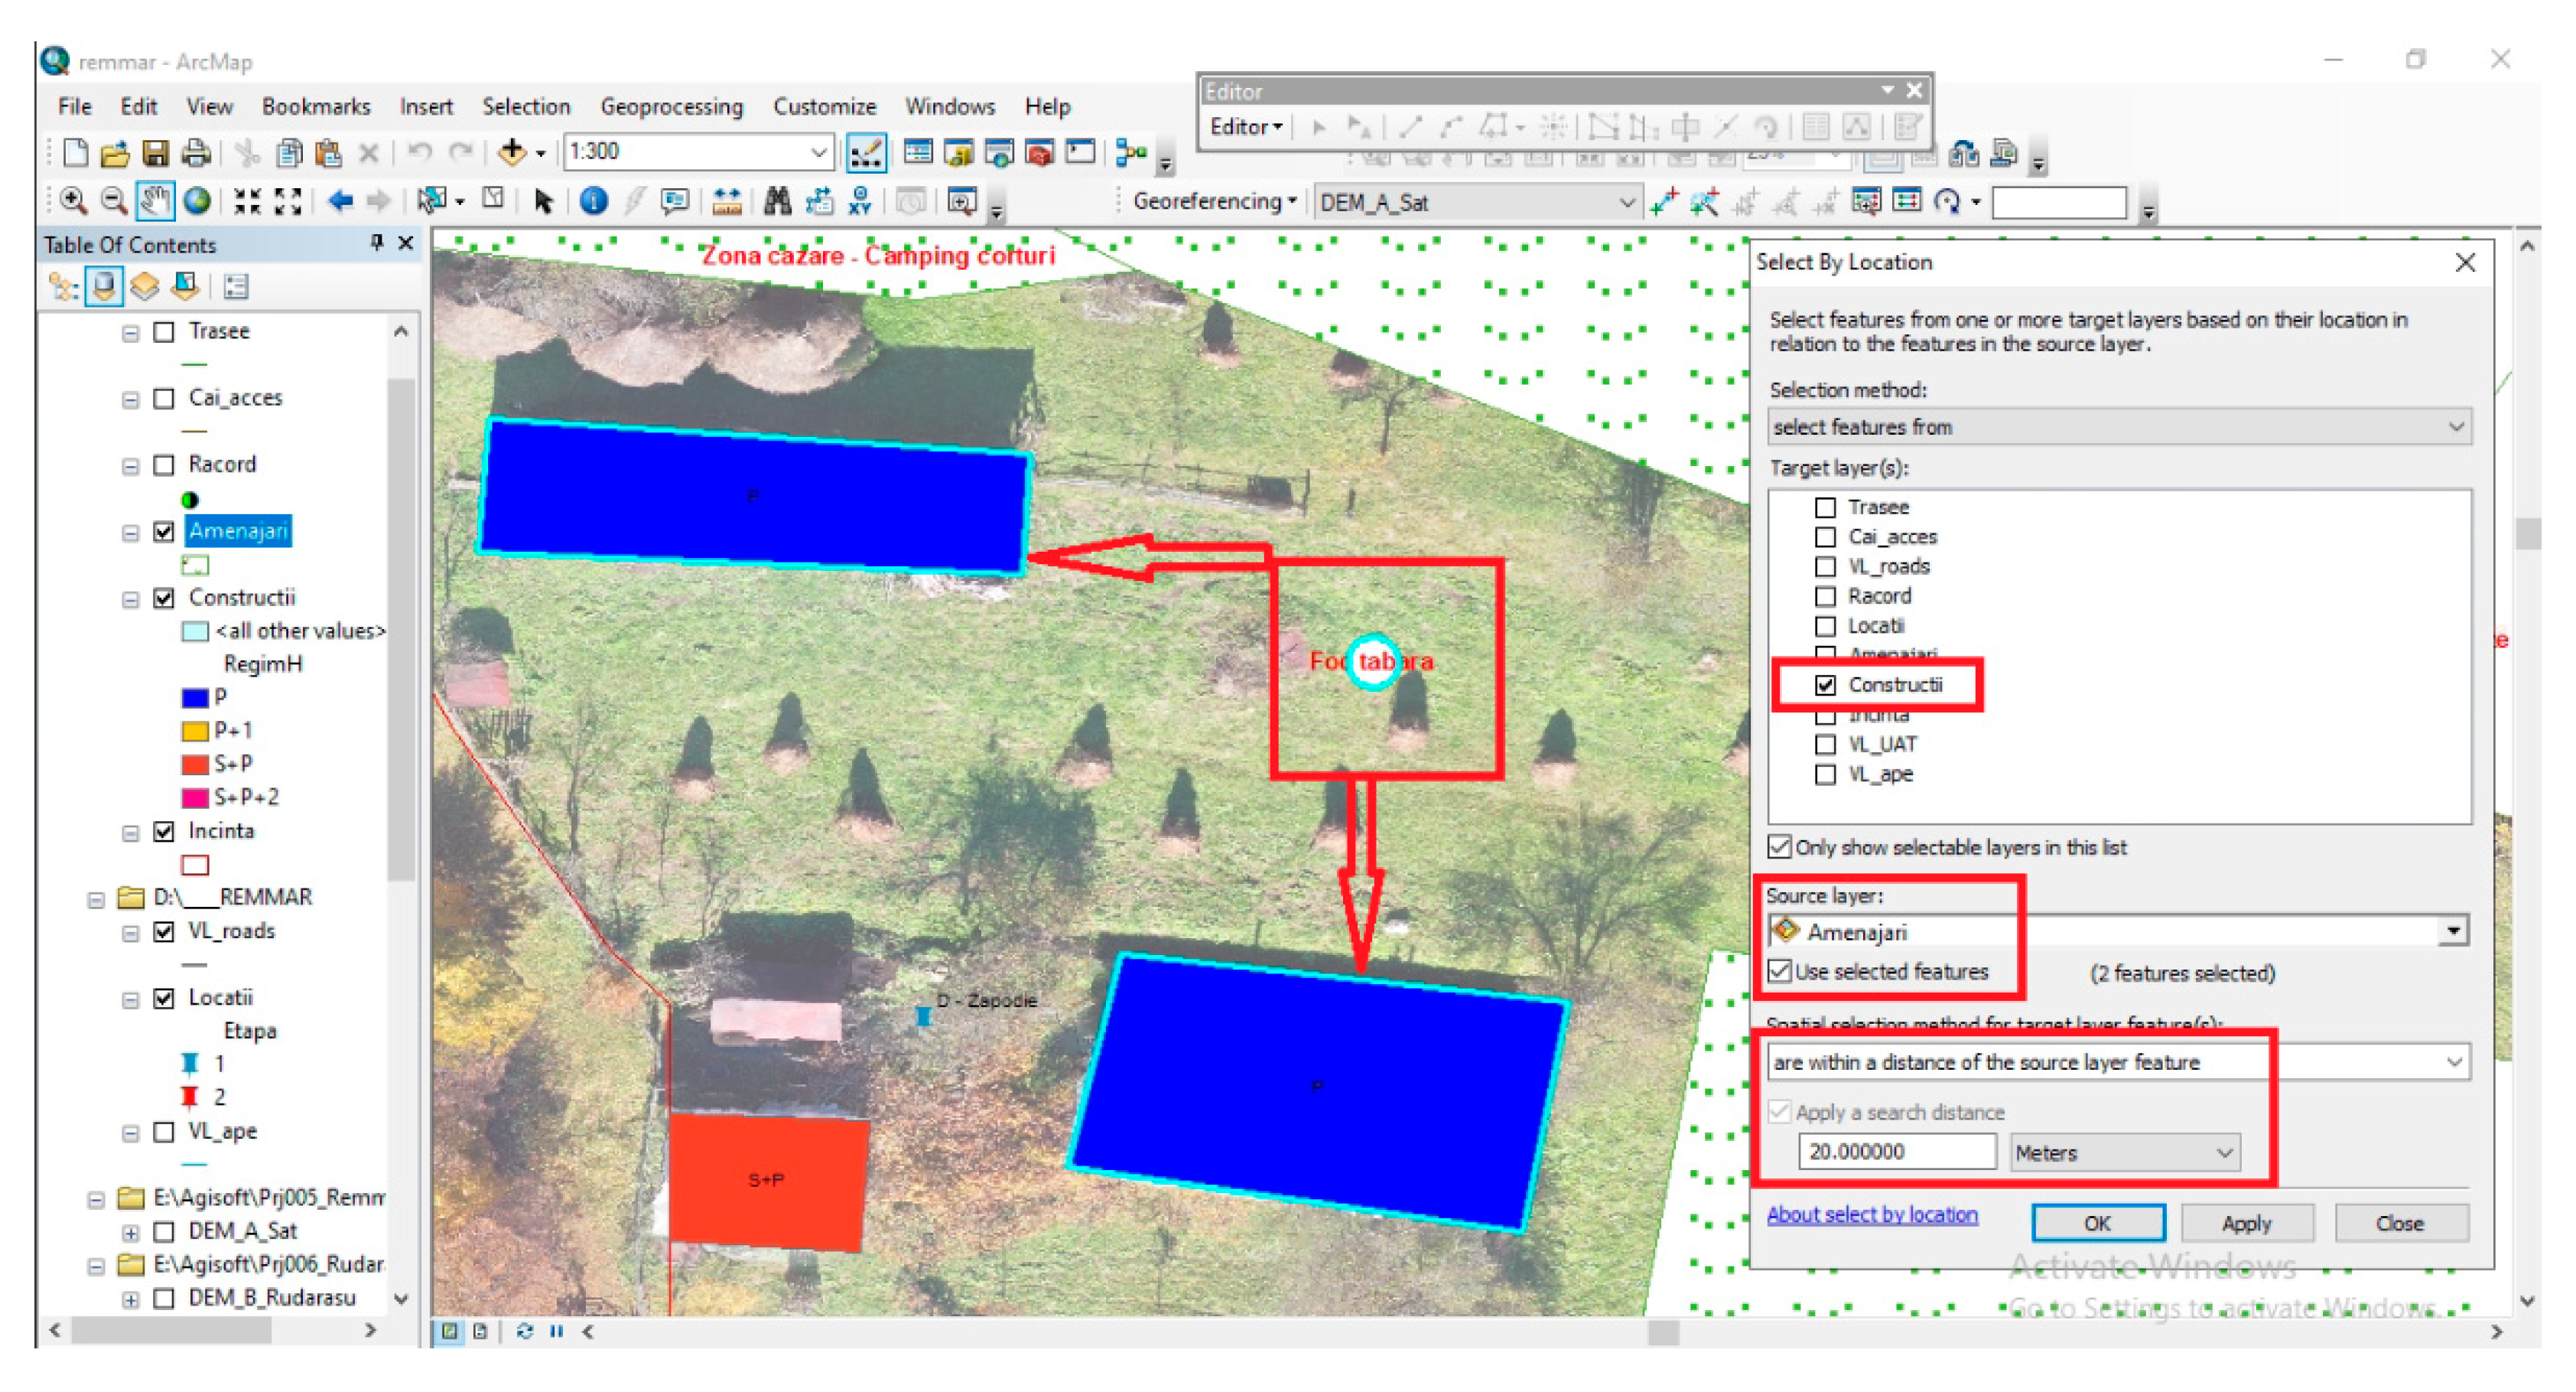Open the Go To XY tool
Image resolution: width=2576 pixels, height=1392 pixels.
pos(860,202)
